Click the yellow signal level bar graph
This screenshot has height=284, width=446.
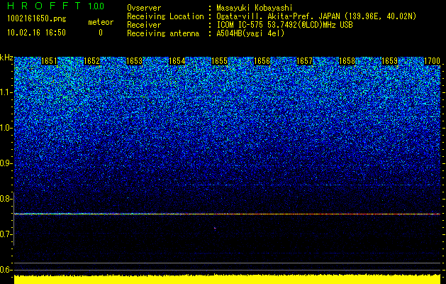[x=227, y=279]
